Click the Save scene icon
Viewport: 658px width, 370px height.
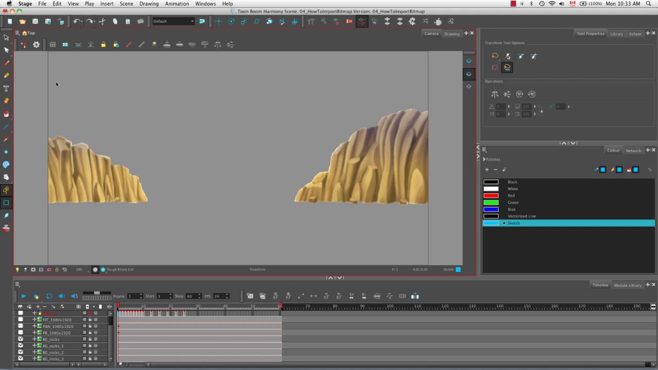click(x=35, y=22)
